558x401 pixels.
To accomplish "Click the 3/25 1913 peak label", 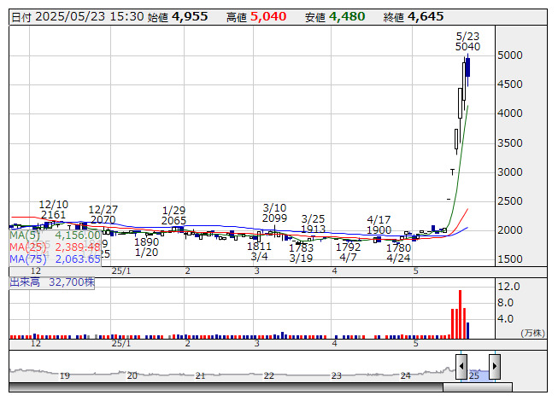I will 313,224.
